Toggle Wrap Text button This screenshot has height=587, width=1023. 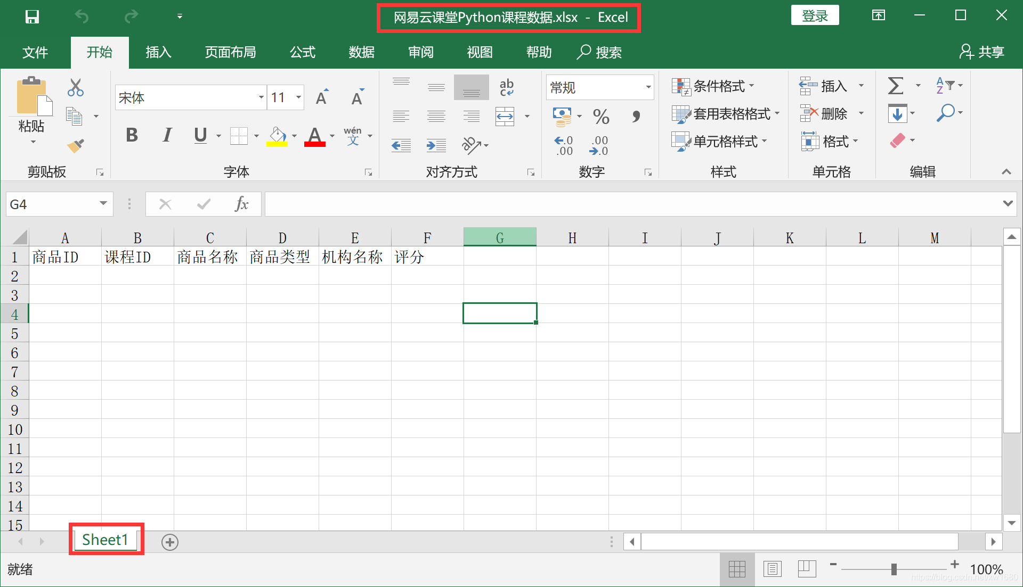[506, 87]
